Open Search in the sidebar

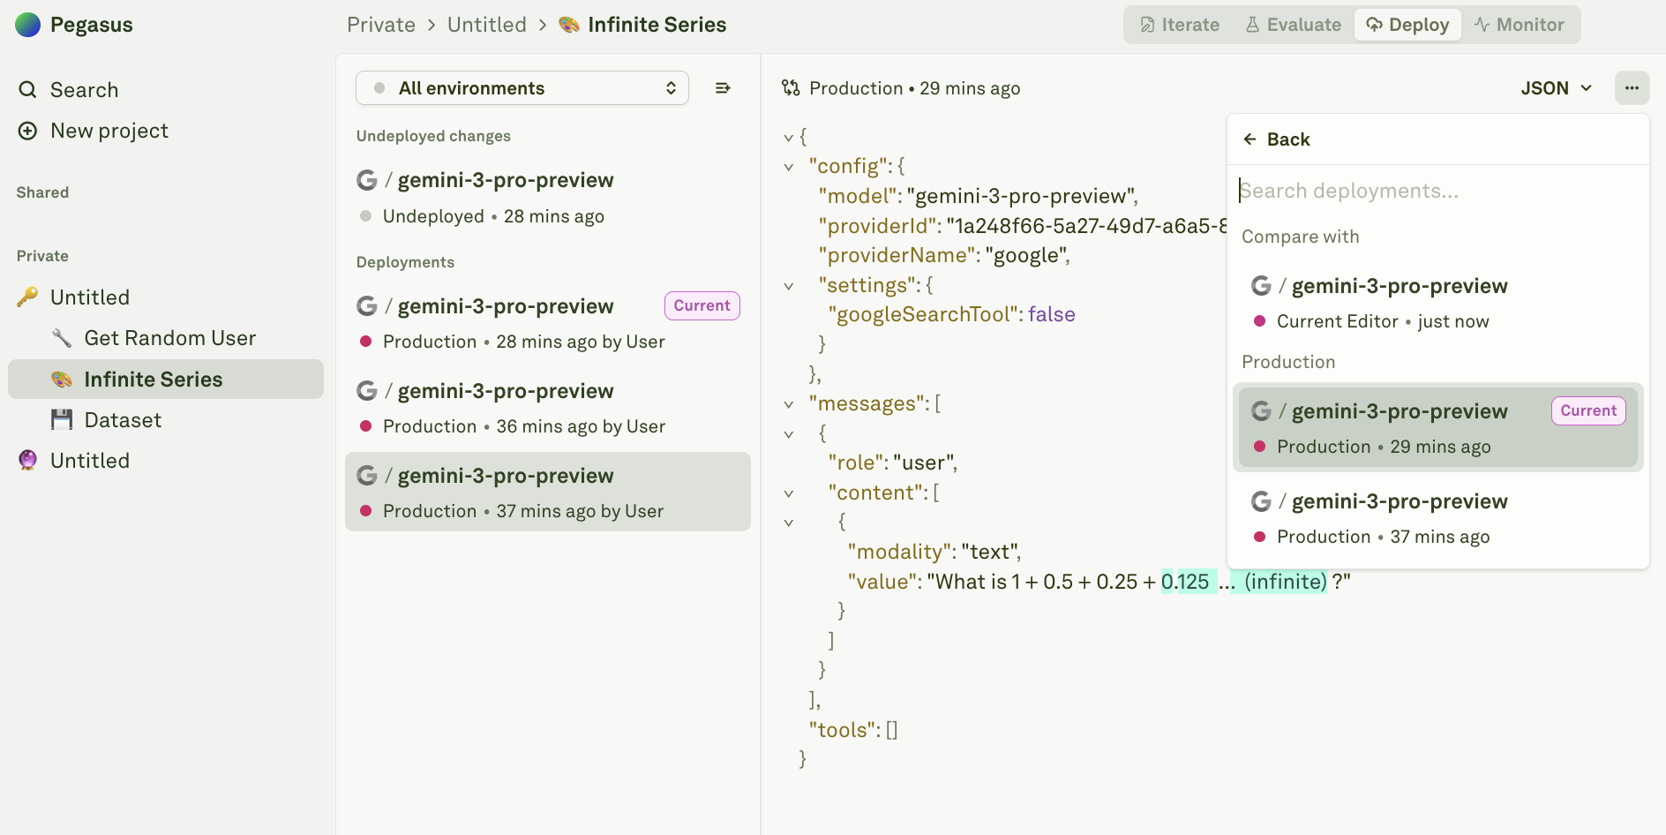pos(84,90)
